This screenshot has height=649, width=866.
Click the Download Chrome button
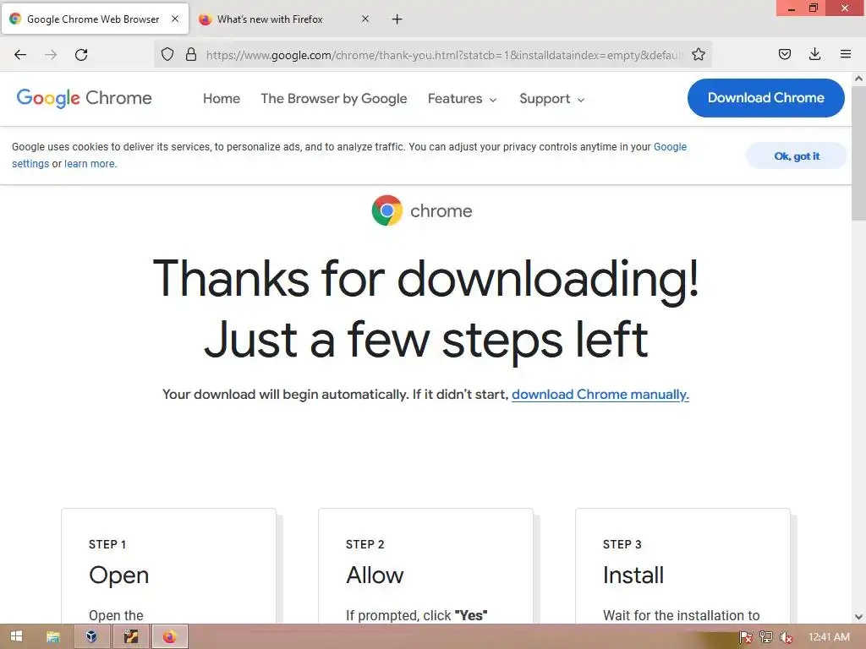[x=766, y=98]
